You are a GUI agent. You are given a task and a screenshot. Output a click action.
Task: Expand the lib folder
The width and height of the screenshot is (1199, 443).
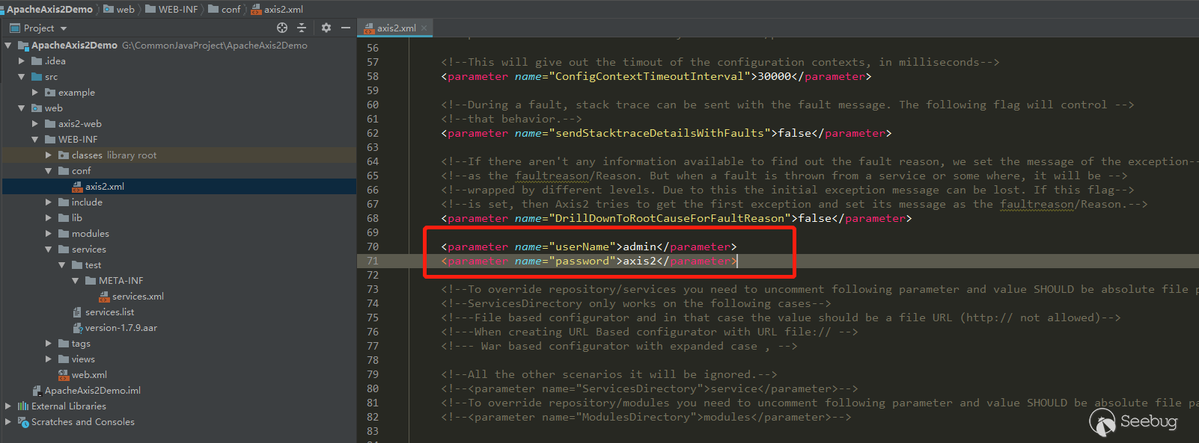point(49,218)
